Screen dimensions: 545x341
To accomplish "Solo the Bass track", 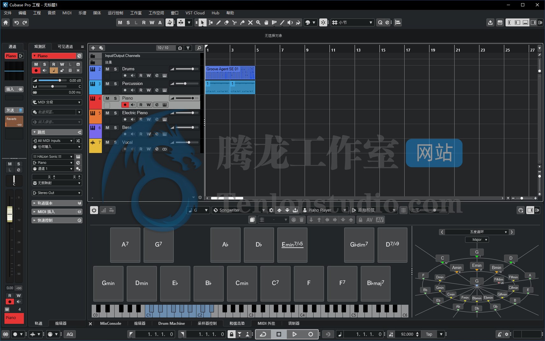I will tap(115, 128).
